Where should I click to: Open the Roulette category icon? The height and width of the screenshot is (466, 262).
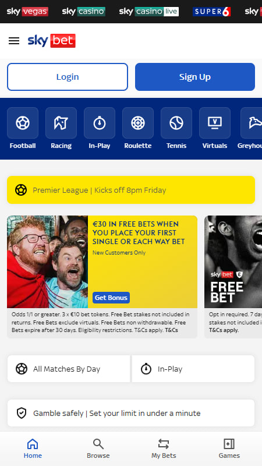[138, 123]
